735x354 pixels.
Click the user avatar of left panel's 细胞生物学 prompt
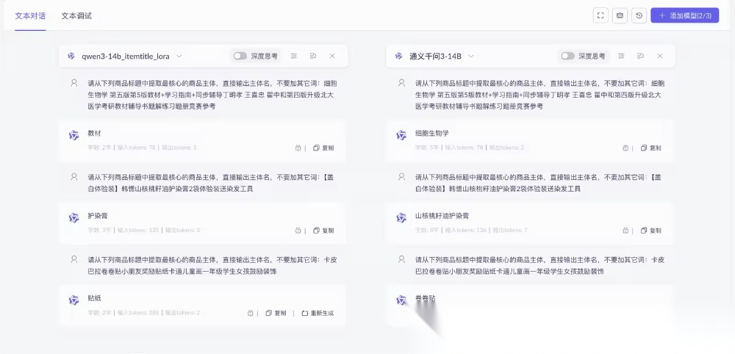(x=74, y=83)
